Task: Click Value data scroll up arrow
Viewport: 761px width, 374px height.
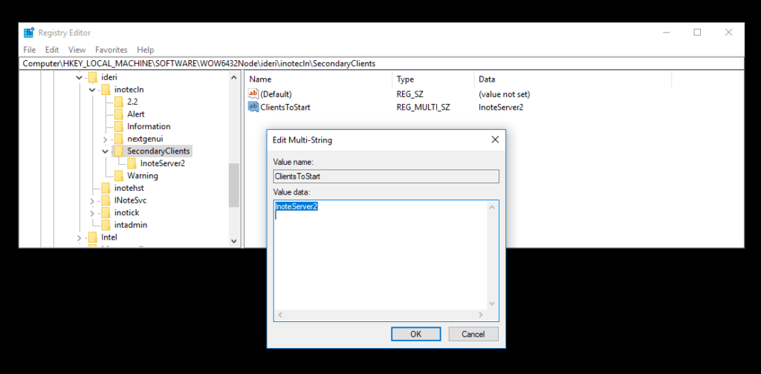Action: [x=492, y=207]
